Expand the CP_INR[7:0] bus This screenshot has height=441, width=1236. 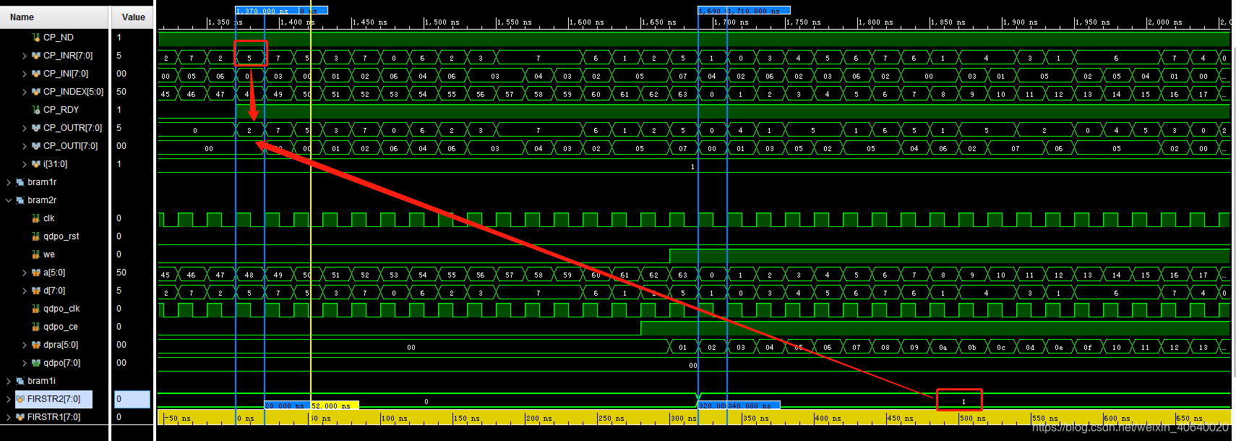click(25, 56)
